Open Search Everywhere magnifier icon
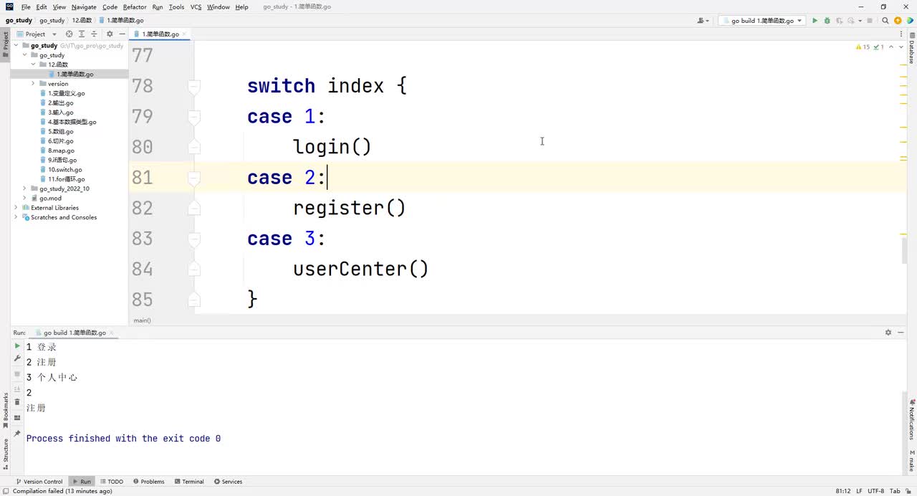This screenshot has height=496, width=917. (885, 21)
